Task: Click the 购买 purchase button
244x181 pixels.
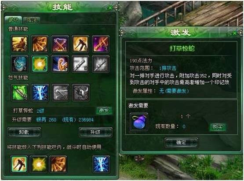Action: (x=218, y=127)
